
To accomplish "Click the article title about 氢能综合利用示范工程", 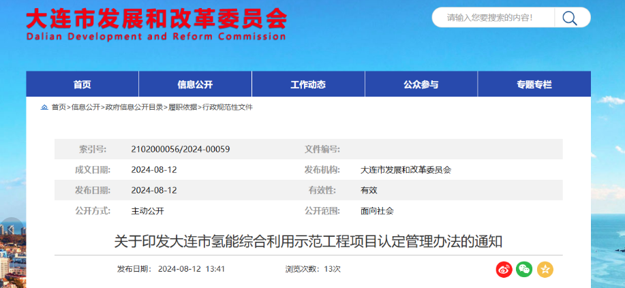I will pos(308,242).
